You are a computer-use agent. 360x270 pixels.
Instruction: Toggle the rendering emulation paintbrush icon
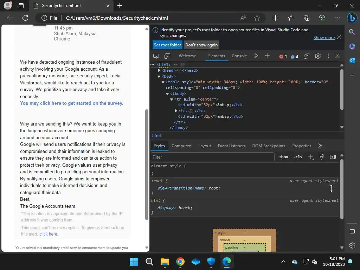point(322,157)
